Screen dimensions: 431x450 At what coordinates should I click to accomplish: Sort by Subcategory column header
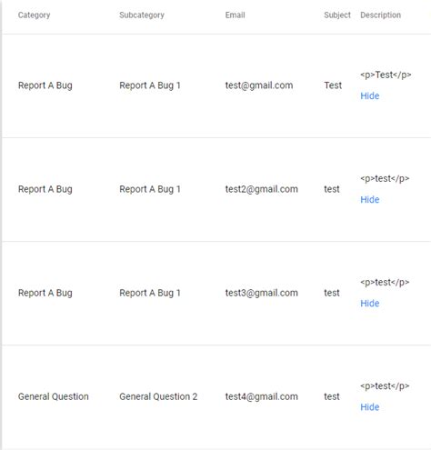tap(142, 15)
